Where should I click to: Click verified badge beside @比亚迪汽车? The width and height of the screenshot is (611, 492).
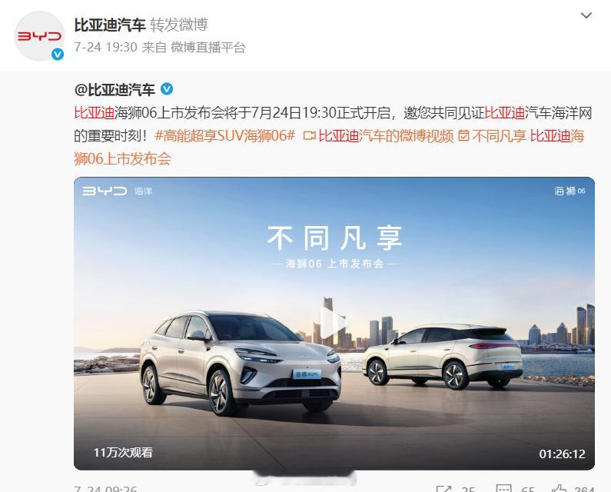click(x=167, y=89)
